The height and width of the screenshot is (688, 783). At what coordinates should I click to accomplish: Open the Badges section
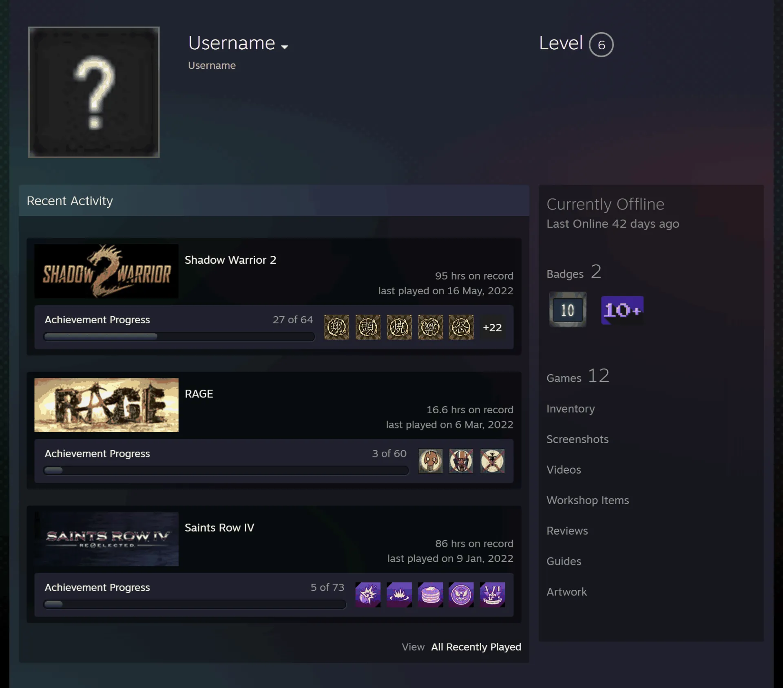pos(574,272)
